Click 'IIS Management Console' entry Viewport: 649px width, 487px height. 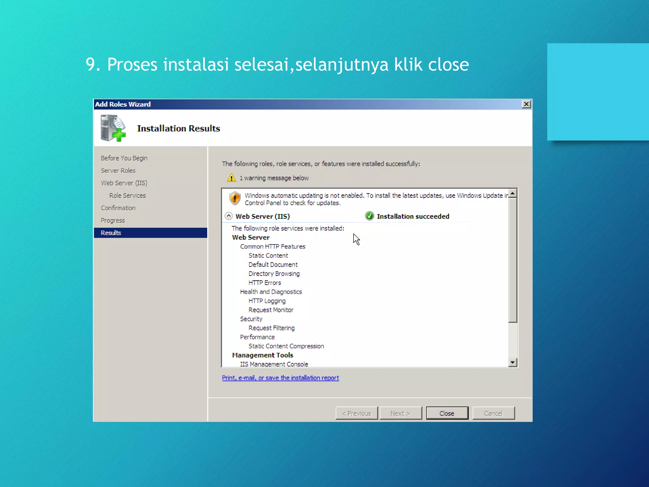(x=274, y=364)
